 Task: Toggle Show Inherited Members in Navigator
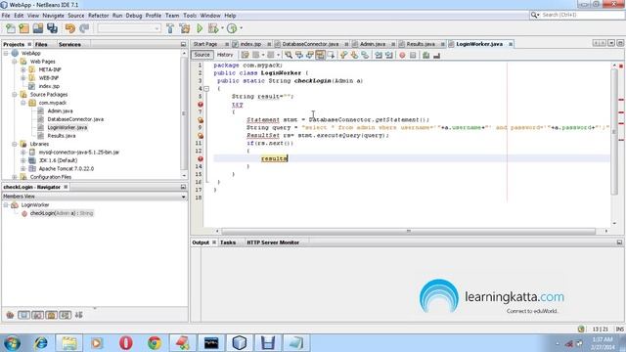tap(10, 315)
